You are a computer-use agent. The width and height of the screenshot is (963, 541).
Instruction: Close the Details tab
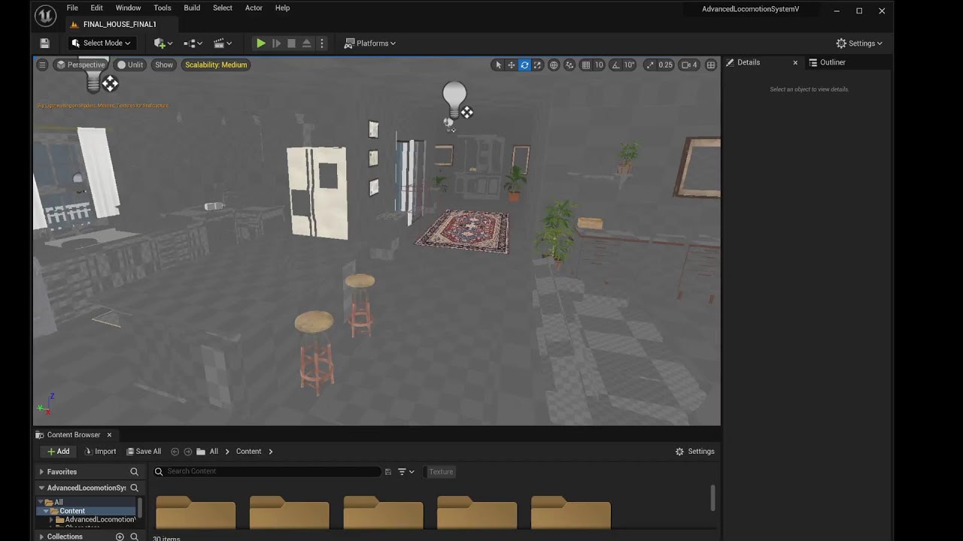[795, 62]
